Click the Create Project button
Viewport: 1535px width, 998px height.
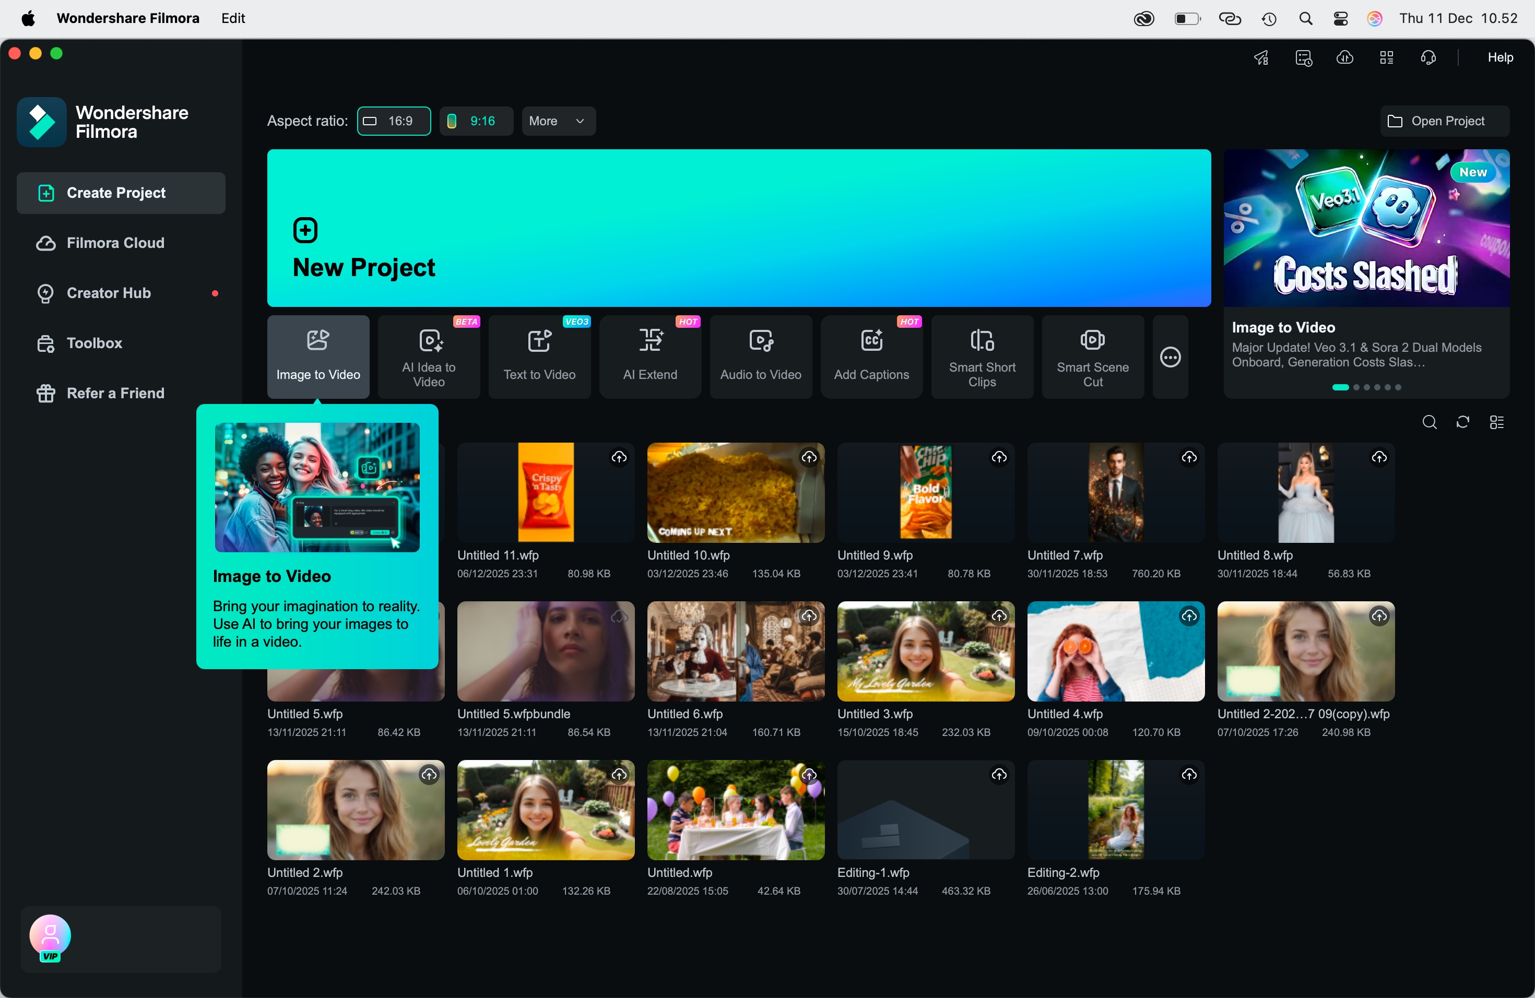click(121, 192)
